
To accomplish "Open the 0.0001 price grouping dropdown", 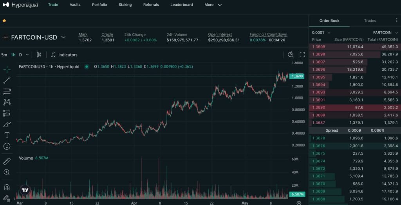I will pos(321,32).
